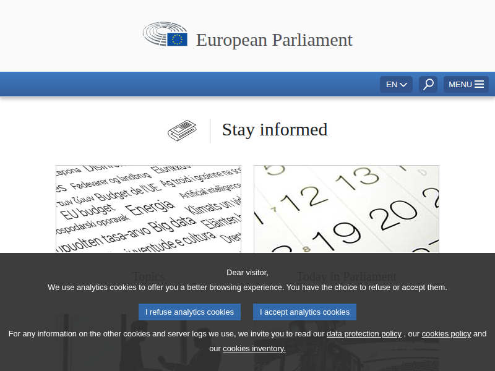Click the Today in Parliament calendar image
495x371 pixels.
pyautogui.click(x=346, y=208)
